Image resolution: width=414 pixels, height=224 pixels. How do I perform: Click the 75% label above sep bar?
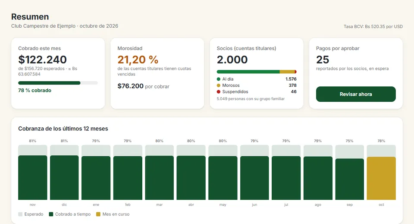[350, 141]
